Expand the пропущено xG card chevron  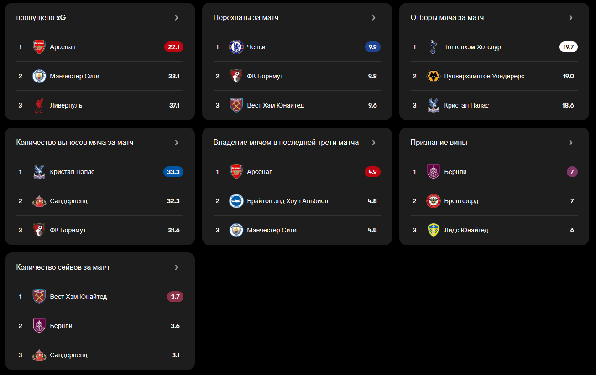click(177, 18)
